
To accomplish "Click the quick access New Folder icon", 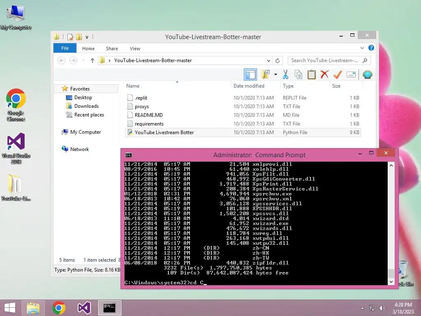I will click(x=79, y=37).
